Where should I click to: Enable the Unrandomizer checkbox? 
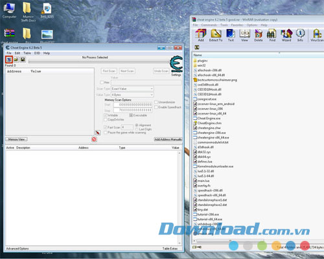156,102
